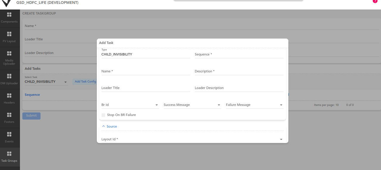Click the Description input field
This screenshot has width=381, height=170.
pyautogui.click(x=239, y=71)
